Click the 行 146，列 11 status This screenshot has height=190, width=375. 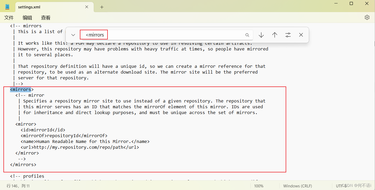18,186
